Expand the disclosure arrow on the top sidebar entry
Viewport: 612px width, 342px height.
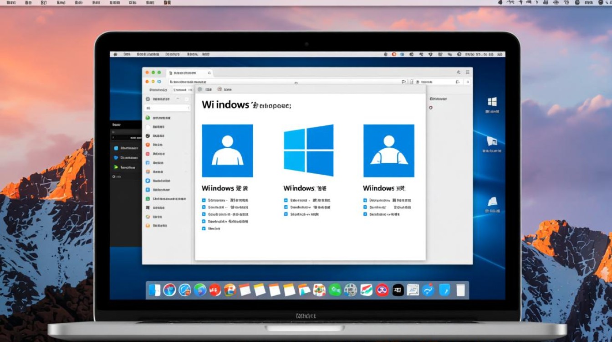point(178,99)
